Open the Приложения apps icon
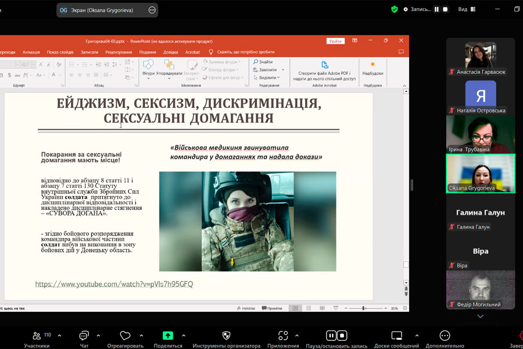Image resolution: width=523 pixels, height=349 pixels. [283, 336]
